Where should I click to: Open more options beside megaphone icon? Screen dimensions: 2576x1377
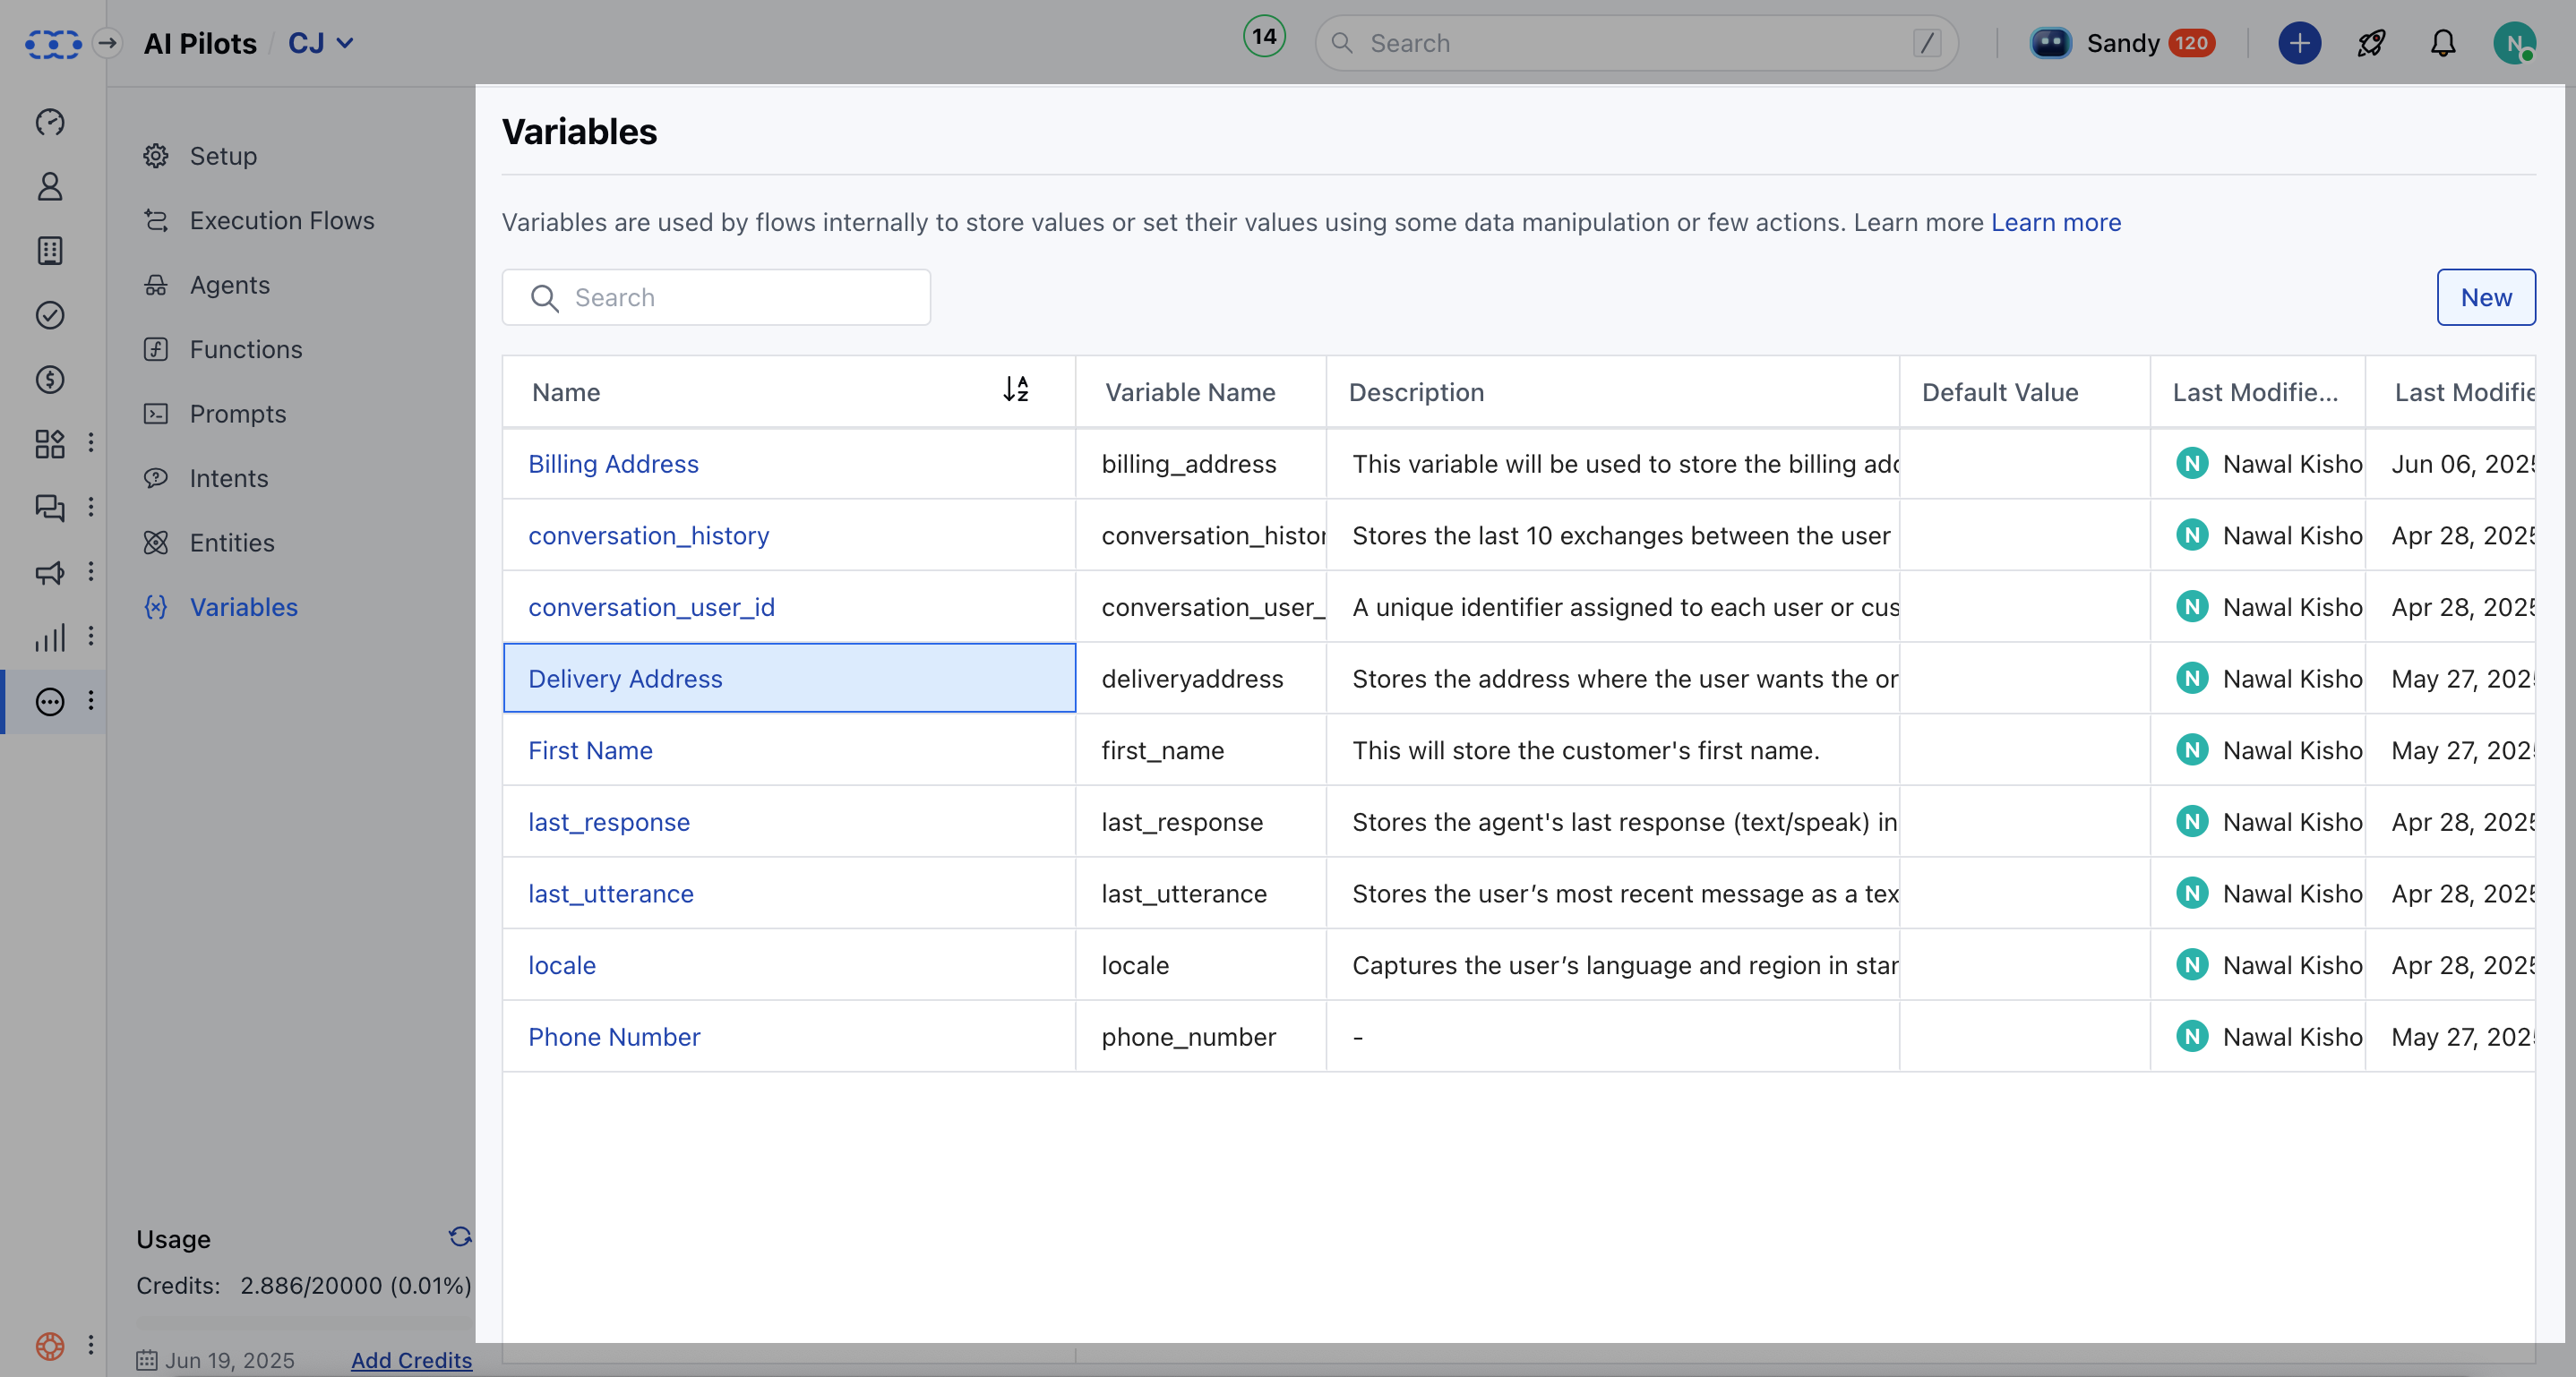click(91, 571)
